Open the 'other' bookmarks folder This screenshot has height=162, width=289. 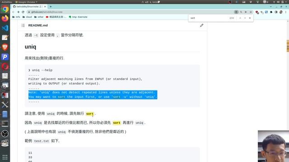pos(39,17)
